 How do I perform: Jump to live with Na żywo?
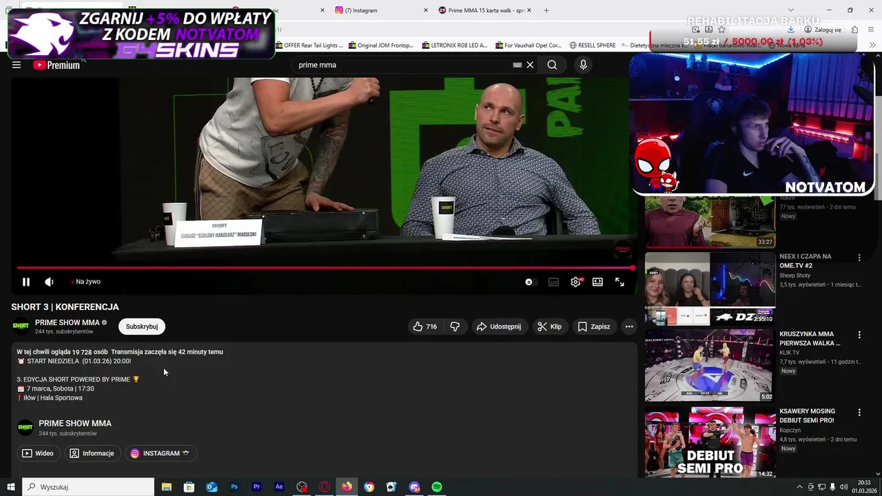tap(85, 282)
